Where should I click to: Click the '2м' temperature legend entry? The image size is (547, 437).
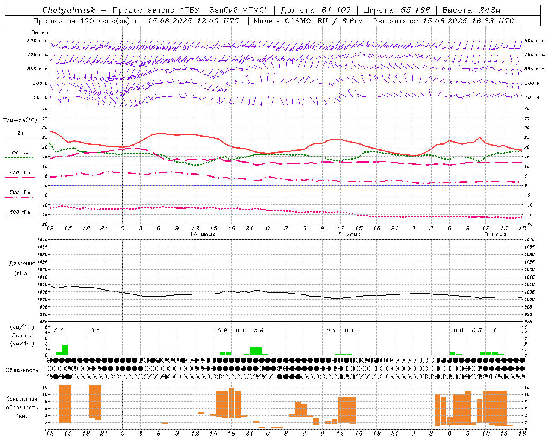(x=20, y=134)
